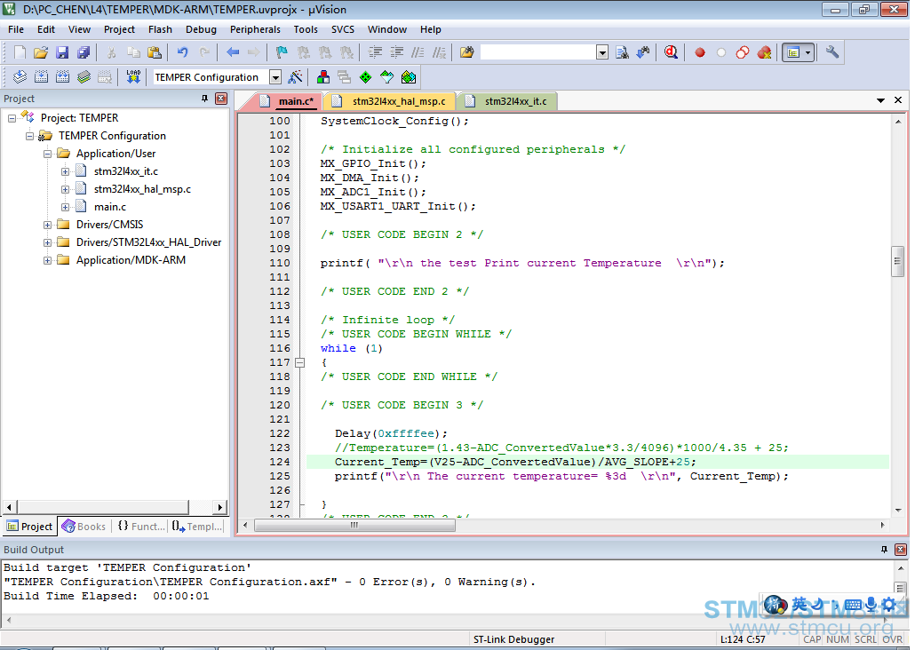Collapse the Application/User group
Image resolution: width=915 pixels, height=650 pixels.
click(x=47, y=154)
